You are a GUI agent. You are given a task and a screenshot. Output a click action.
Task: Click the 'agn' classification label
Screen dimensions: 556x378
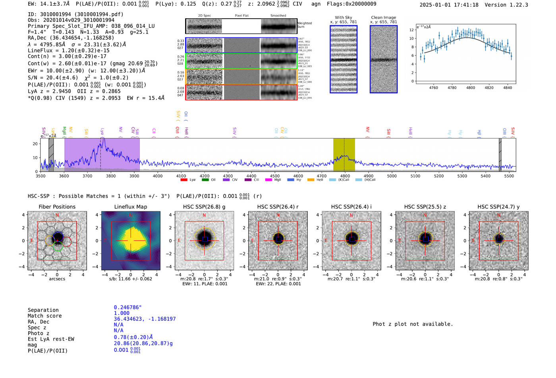tap(316, 4)
